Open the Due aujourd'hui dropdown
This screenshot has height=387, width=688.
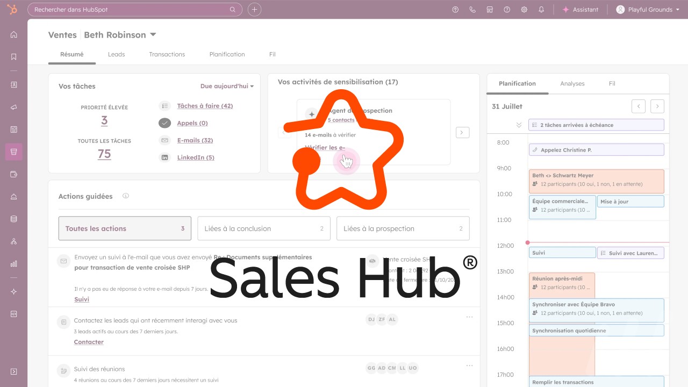pos(227,86)
